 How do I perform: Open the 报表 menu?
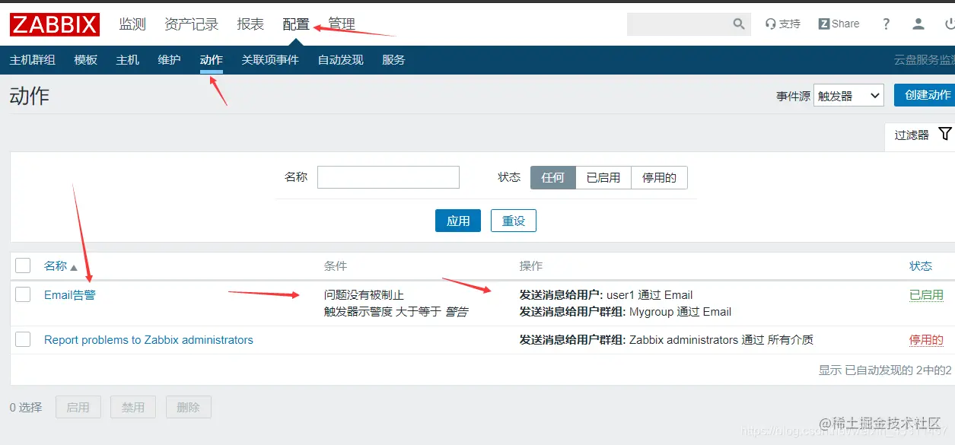point(250,24)
